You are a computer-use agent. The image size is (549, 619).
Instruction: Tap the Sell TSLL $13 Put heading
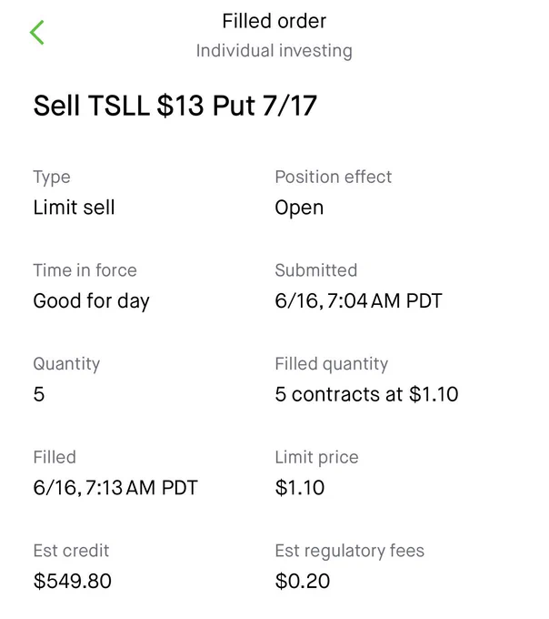tap(175, 106)
